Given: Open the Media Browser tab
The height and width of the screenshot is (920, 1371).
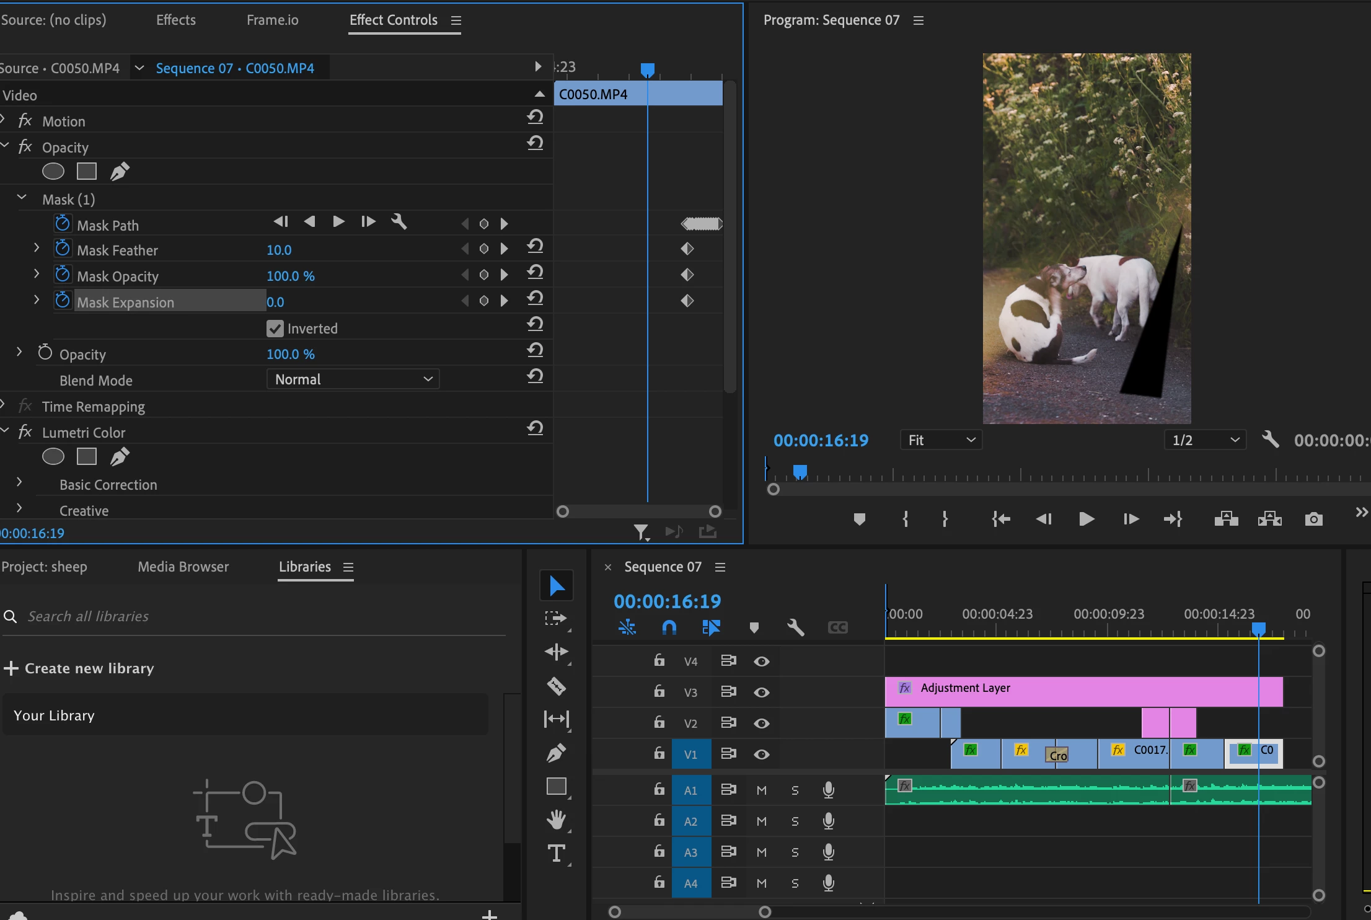Looking at the screenshot, I should [x=183, y=567].
